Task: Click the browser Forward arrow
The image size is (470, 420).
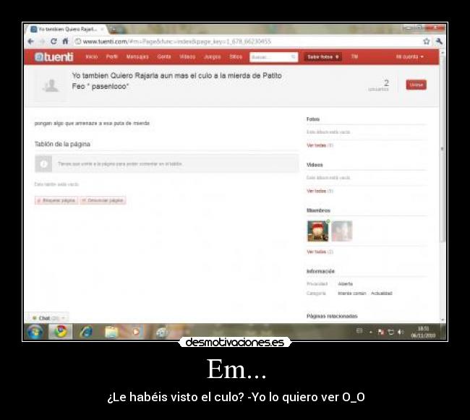Action: point(42,41)
